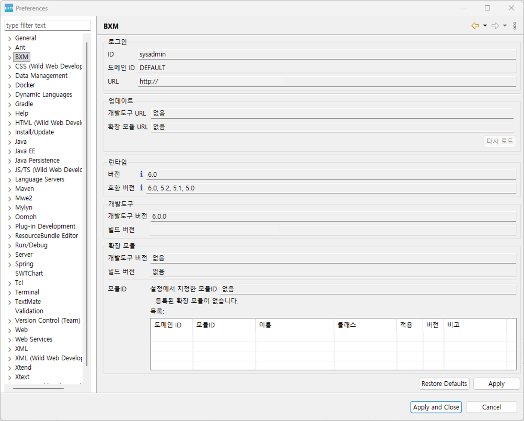Expand the Java preferences node
Viewport: 524px width, 421px height.
(x=10, y=142)
